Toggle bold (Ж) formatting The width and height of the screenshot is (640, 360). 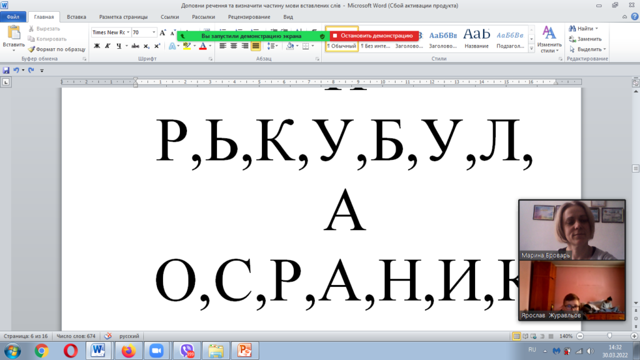pos(97,46)
